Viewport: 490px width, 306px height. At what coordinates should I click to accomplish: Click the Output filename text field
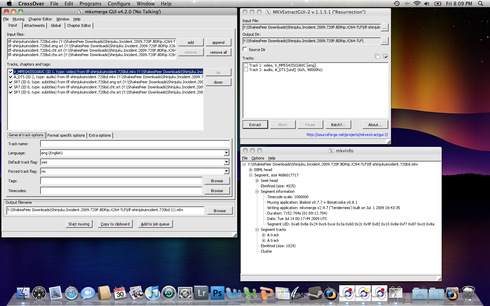click(x=105, y=210)
